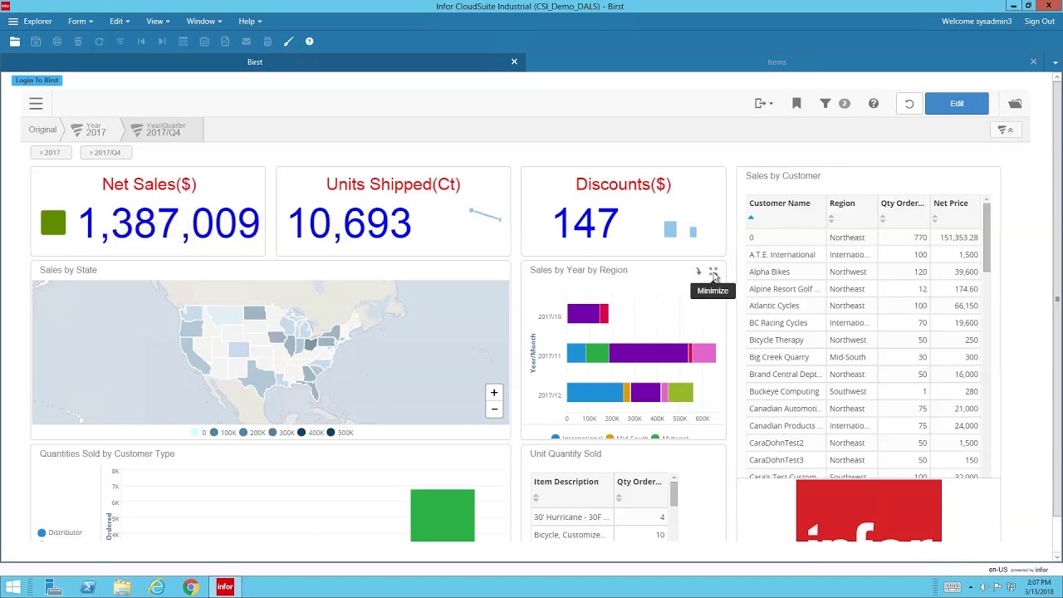Click the blue Edit button
The width and height of the screenshot is (1063, 598).
click(x=957, y=104)
